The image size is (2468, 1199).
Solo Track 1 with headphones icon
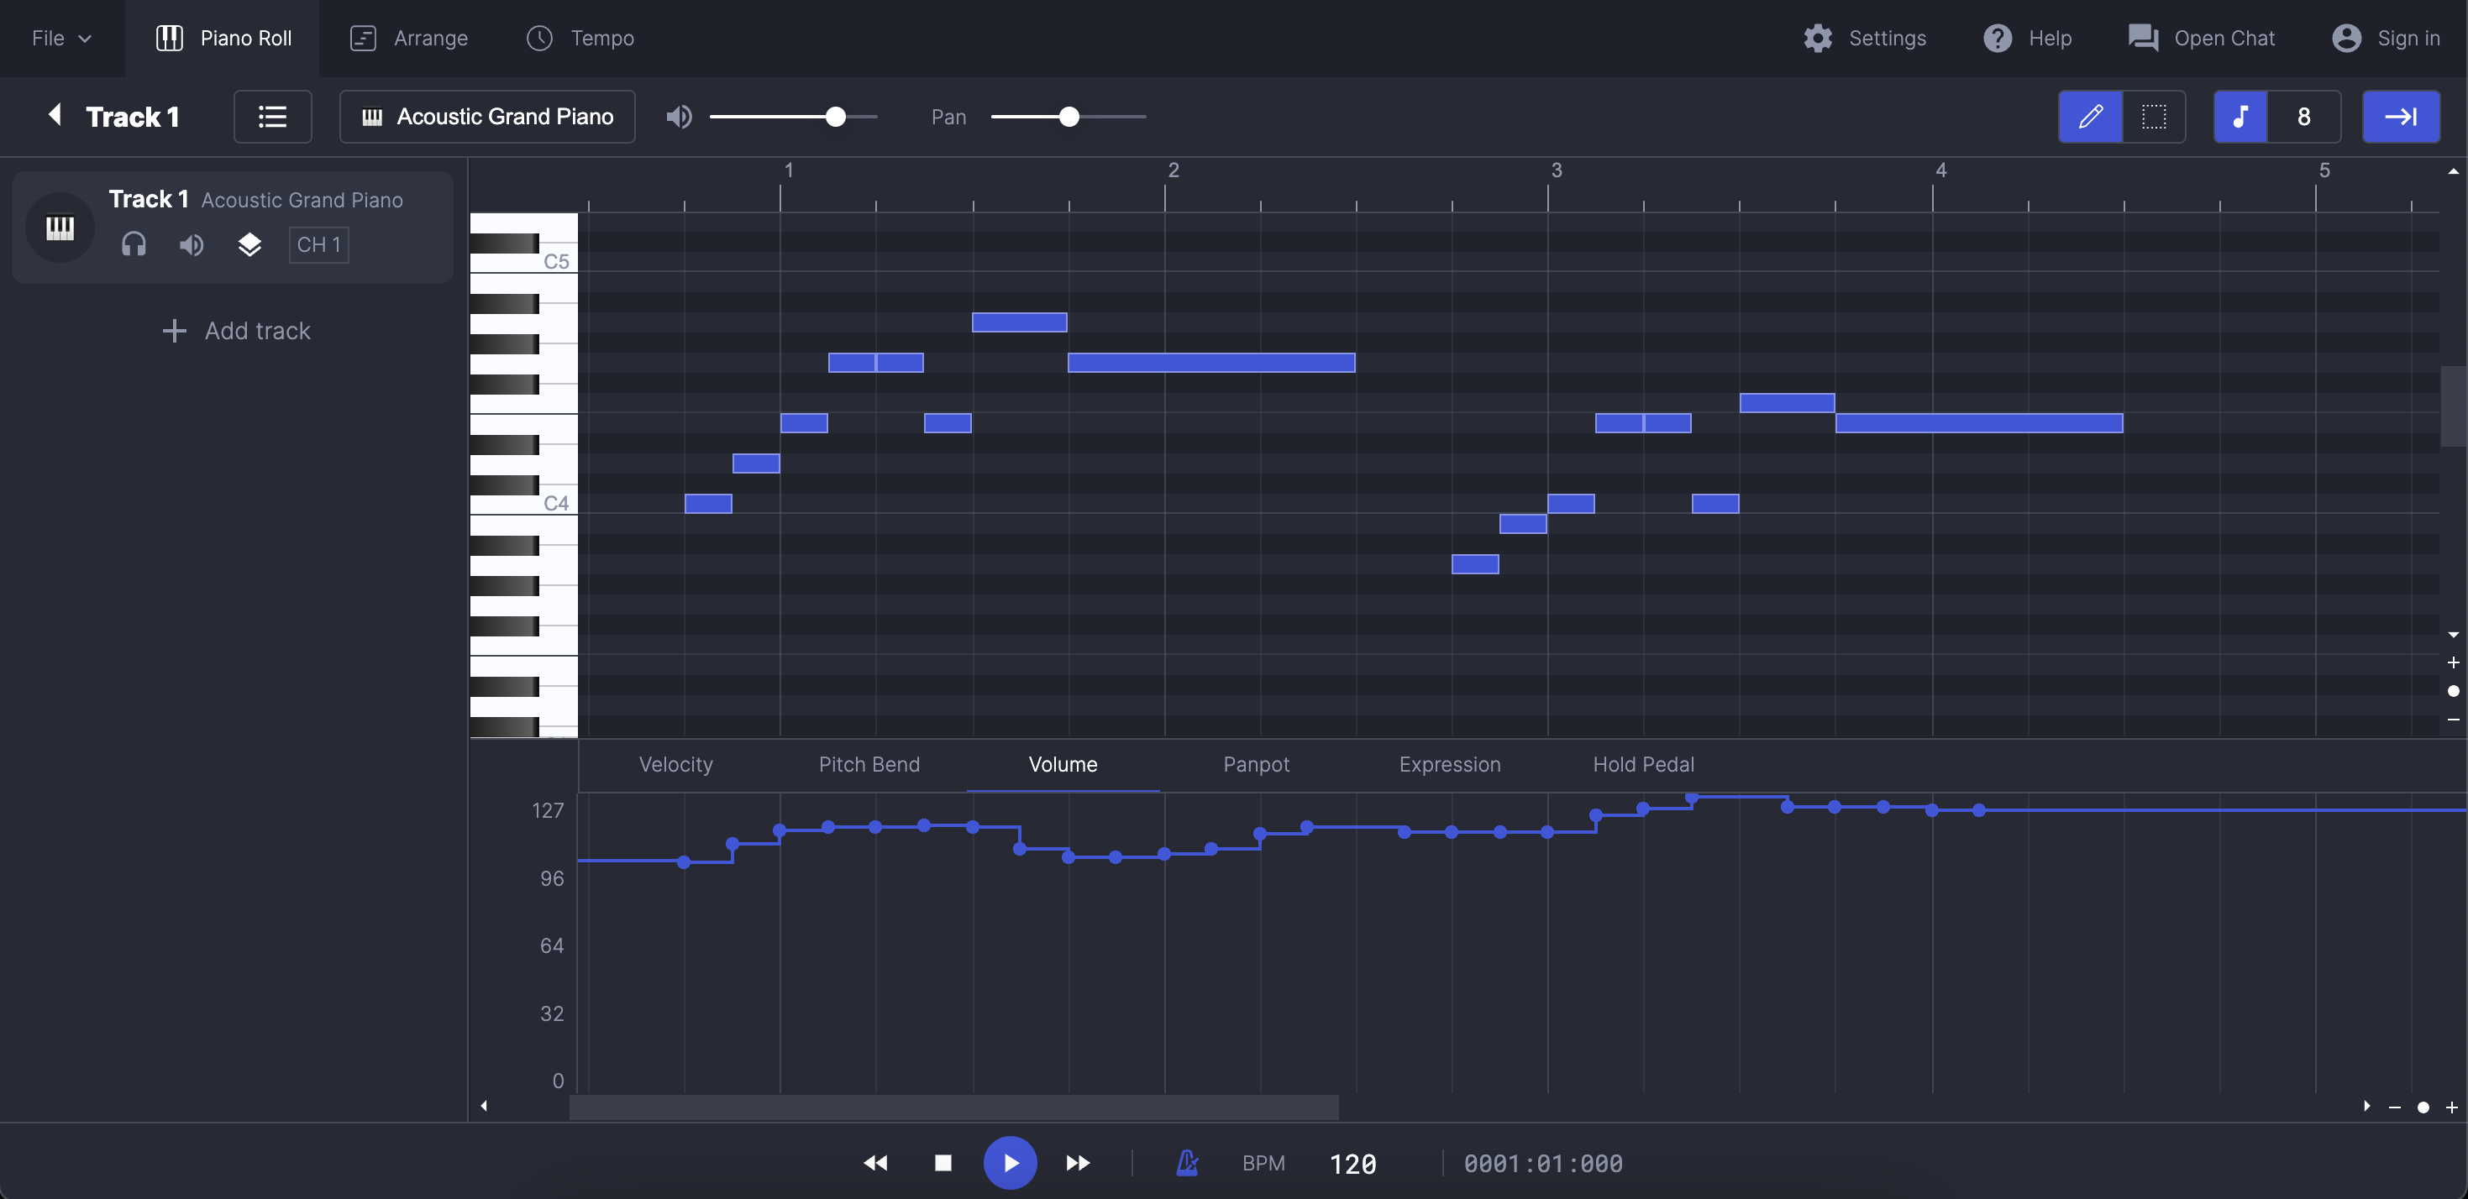(x=134, y=245)
